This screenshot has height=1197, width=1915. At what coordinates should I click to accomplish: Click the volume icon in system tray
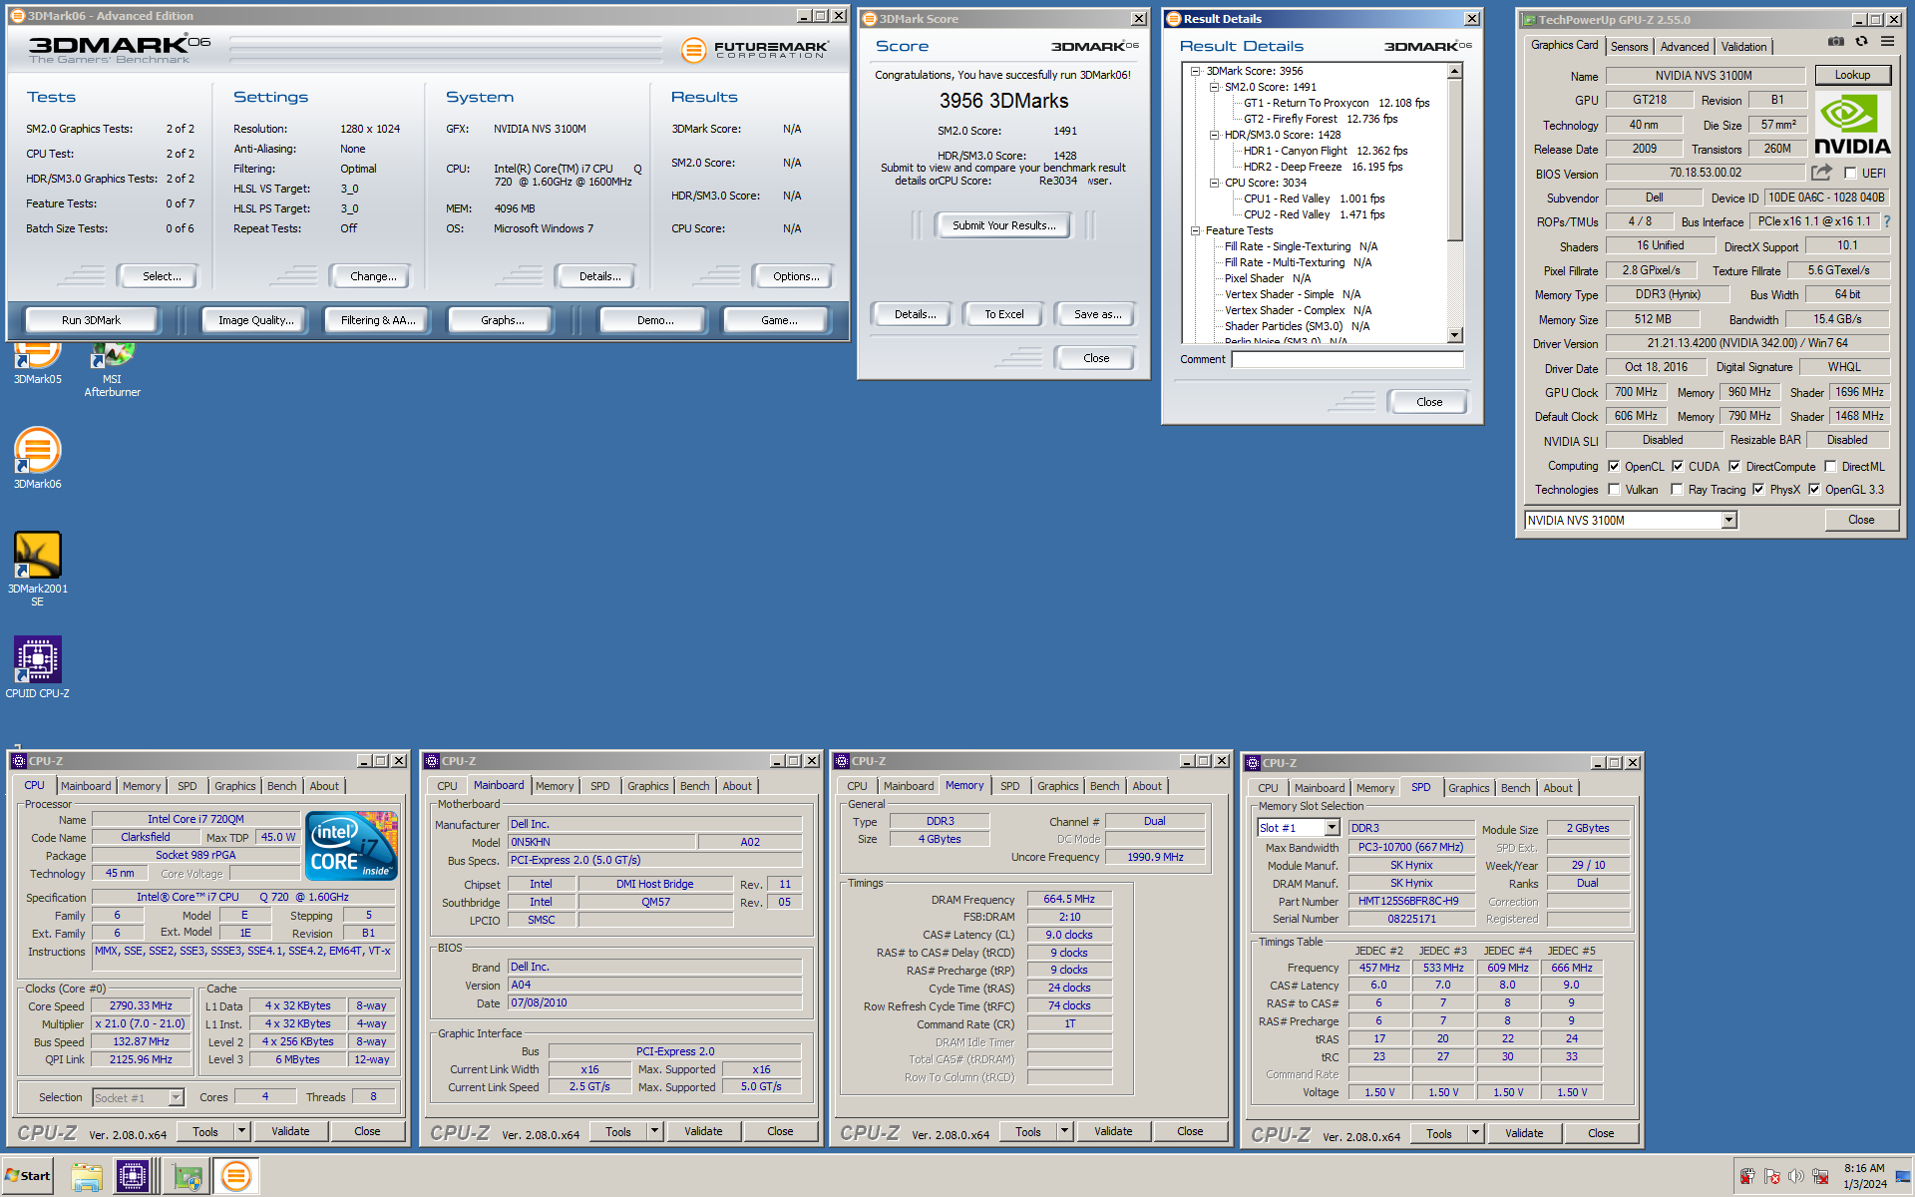point(1796,1177)
